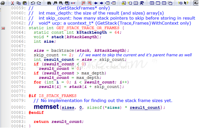The height and width of the screenshot is (130, 199).
Task: Go forward with the right arrow icon
Action: (x=102, y=3)
